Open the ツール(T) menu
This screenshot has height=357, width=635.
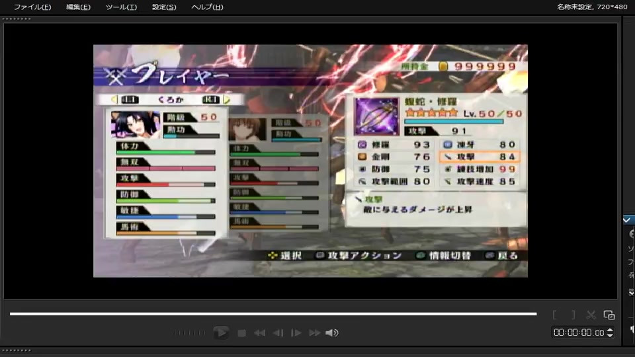[121, 7]
